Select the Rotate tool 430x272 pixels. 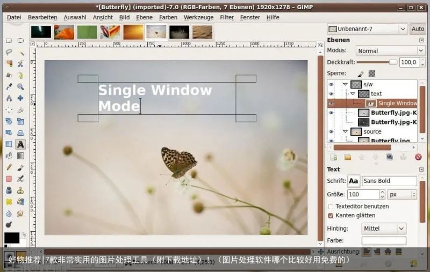click(x=9, y=121)
